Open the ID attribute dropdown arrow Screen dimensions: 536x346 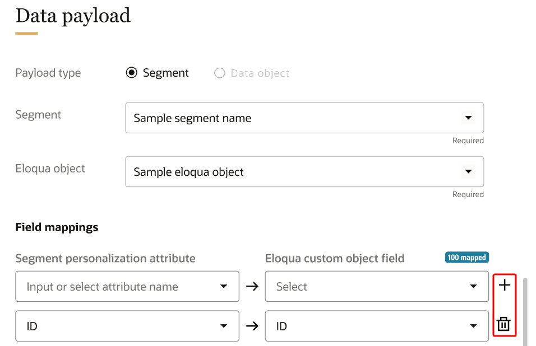tap(224, 326)
